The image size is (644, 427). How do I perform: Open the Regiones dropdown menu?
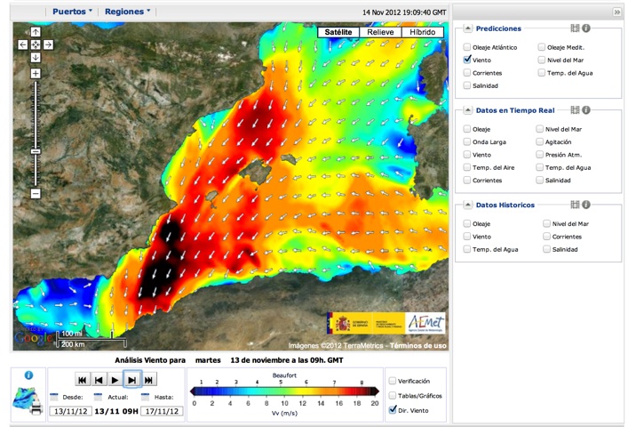tap(127, 12)
